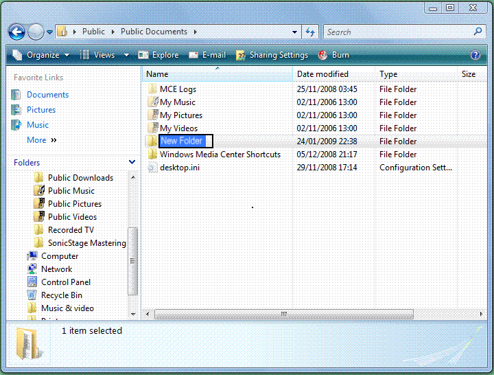Select Windows Media Center Shortcuts folder icon
Image resolution: width=494 pixels, height=375 pixels.
click(152, 155)
